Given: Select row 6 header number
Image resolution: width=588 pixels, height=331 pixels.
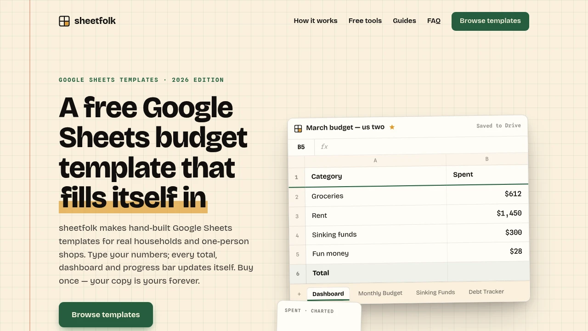Looking at the screenshot, I should click(x=298, y=274).
